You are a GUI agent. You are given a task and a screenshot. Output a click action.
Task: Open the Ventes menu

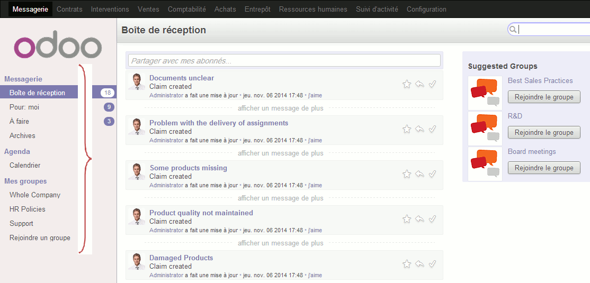click(148, 10)
